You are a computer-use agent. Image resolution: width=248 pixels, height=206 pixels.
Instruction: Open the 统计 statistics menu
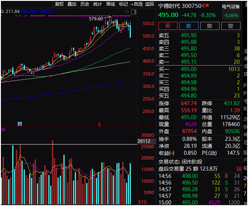98,4
